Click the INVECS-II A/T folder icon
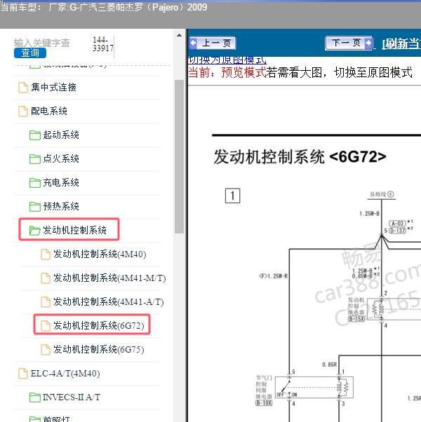 (35, 397)
